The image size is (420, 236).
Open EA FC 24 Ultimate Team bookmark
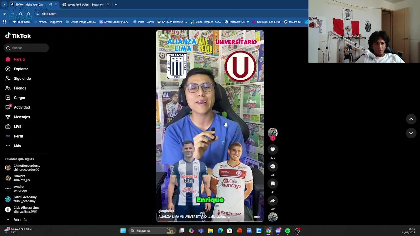click(x=172, y=22)
